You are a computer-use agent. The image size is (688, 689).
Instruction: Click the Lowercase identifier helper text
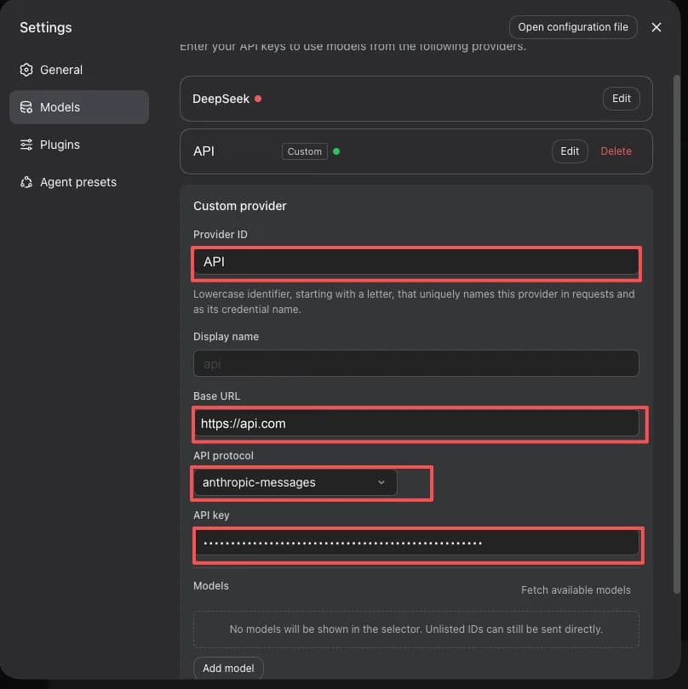[x=414, y=301]
